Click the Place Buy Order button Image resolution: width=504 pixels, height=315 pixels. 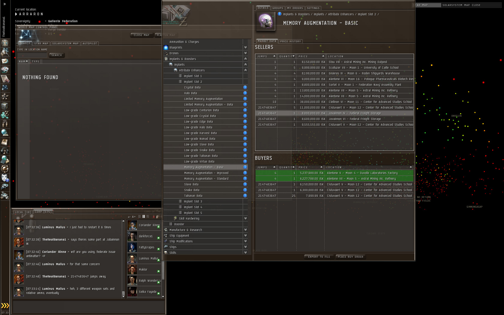tap(350, 257)
